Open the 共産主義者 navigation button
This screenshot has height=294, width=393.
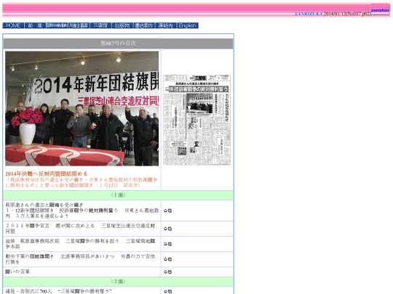click(x=79, y=25)
